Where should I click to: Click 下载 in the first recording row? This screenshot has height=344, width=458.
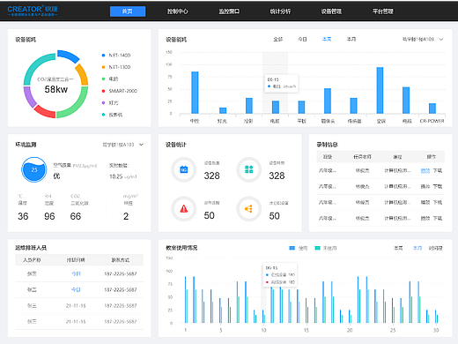click(x=438, y=170)
